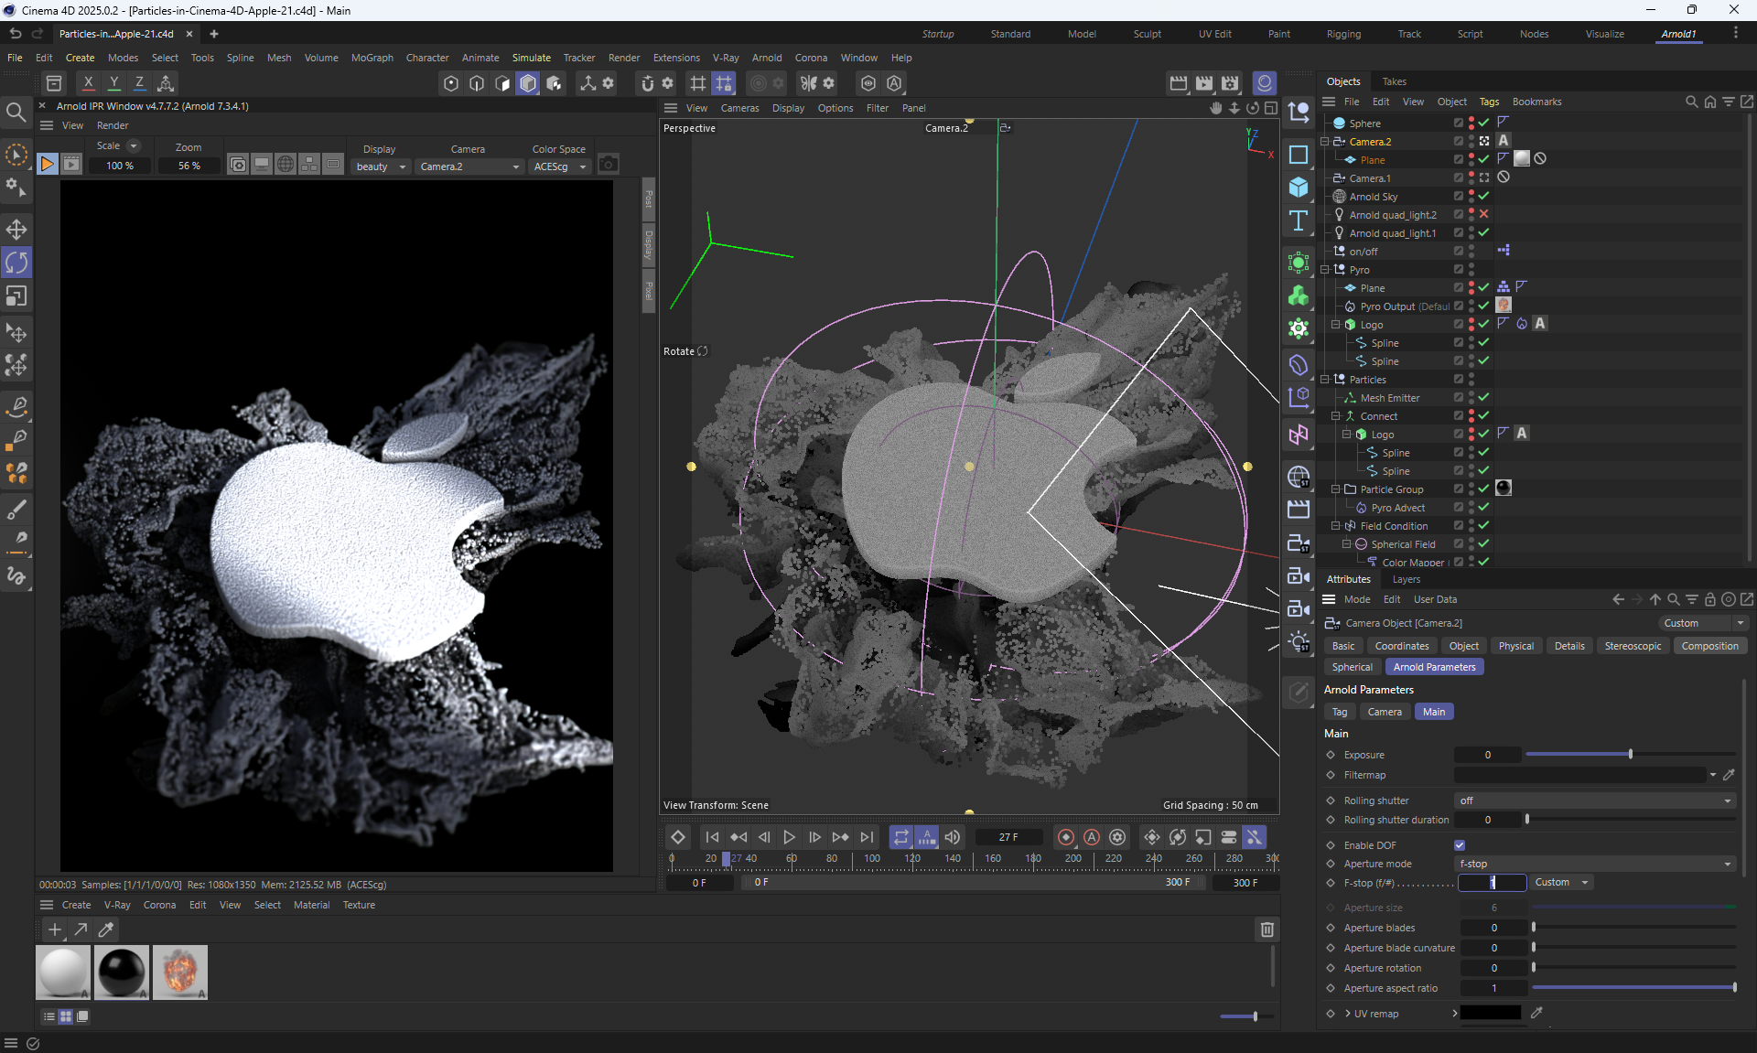Click the record active objects button

tap(1066, 837)
